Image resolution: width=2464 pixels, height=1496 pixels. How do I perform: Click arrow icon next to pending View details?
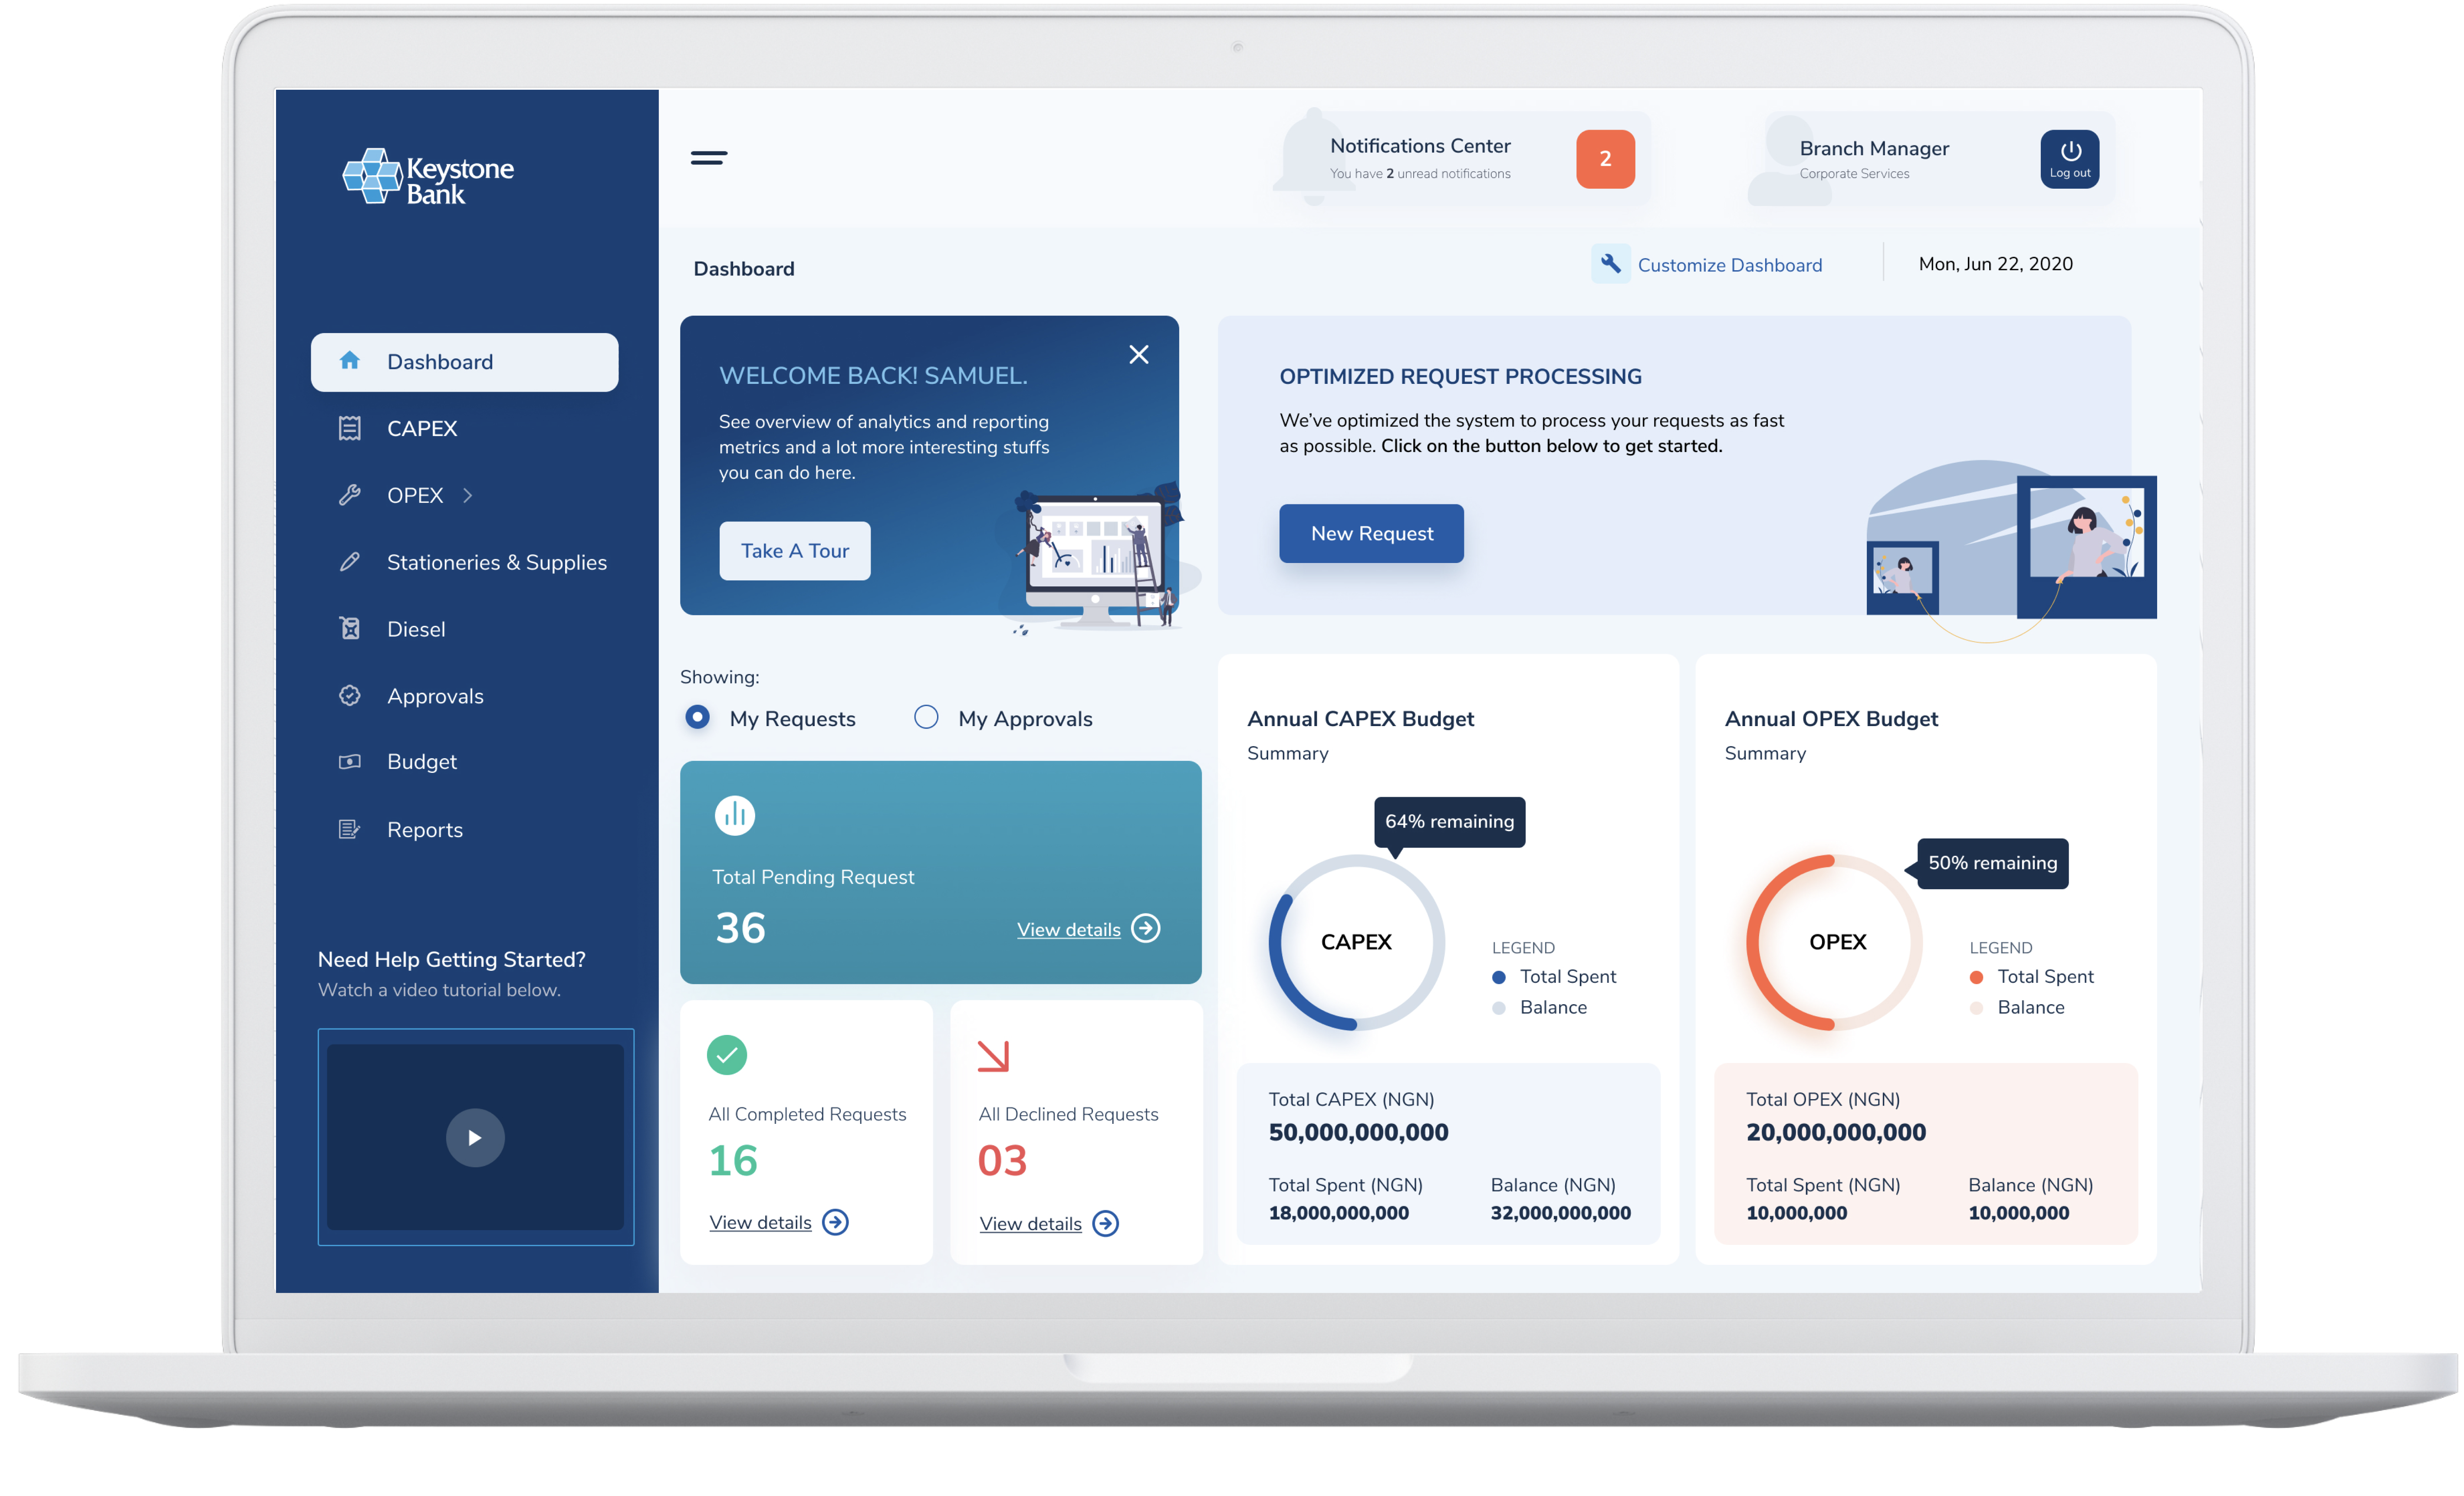(1146, 928)
